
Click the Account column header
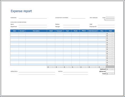(22, 31)
